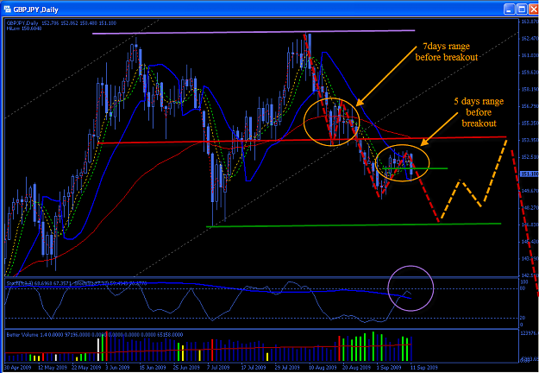Click the 162.470 price axis label
539x373 pixels.
point(530,39)
